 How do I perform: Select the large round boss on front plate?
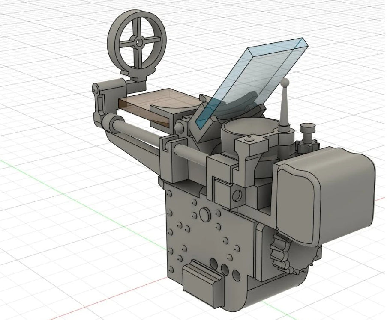pos(204,214)
